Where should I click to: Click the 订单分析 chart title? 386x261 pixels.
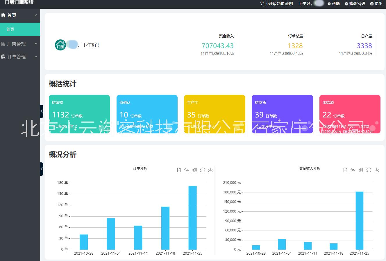point(140,168)
